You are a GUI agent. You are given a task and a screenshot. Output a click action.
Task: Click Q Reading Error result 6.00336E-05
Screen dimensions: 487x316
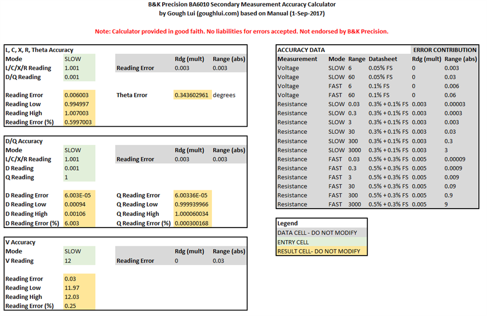click(x=193, y=195)
